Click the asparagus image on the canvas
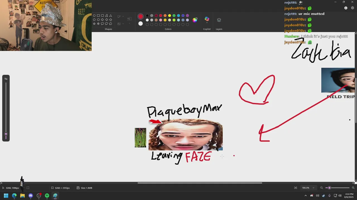 (140, 137)
